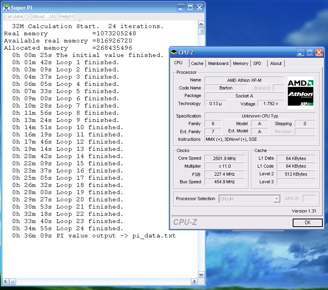Open the Help(H) menu in Super PI
The height and width of the screenshot is (290, 328).
point(67,16)
